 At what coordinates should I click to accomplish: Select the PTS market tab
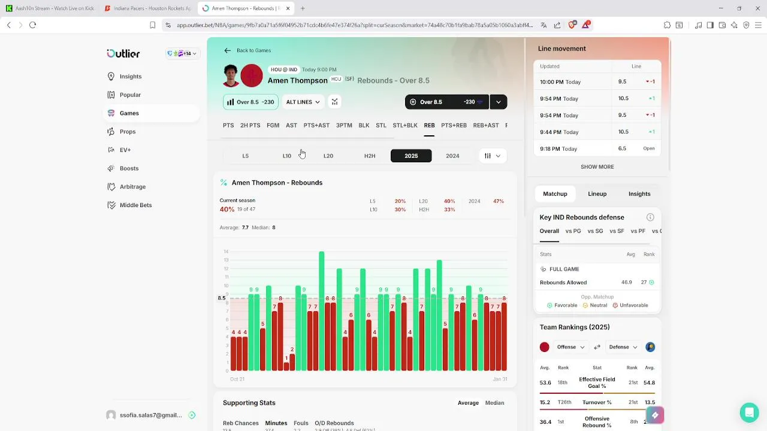[x=228, y=125]
